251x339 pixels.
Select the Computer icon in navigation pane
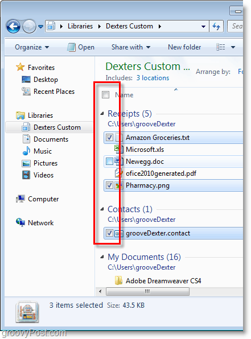[20, 199]
